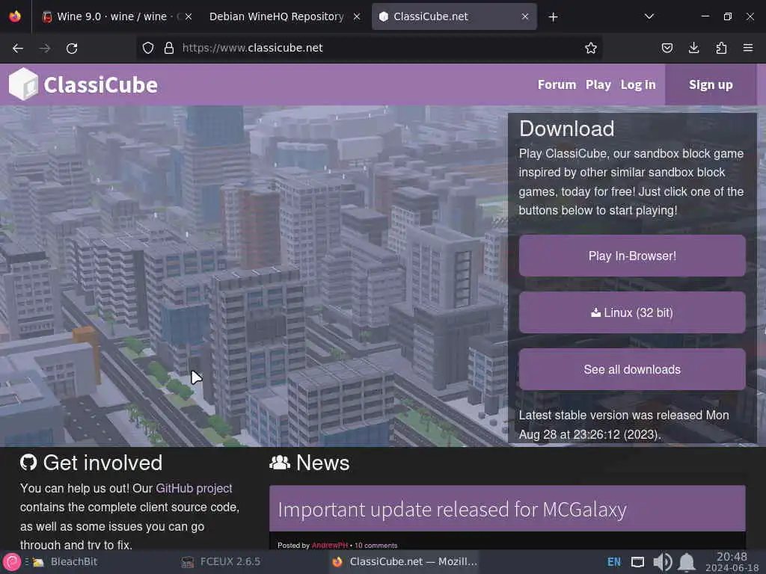Reload the ClassiCube page

tap(72, 48)
